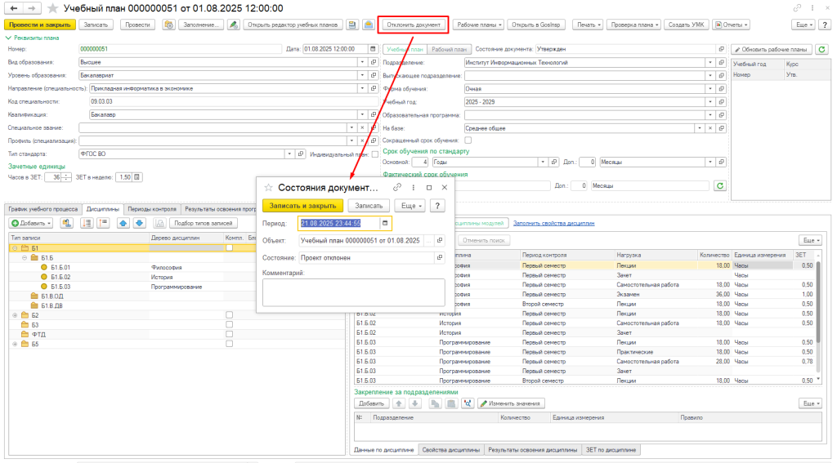
Task: Open the Вид образования dropdown
Action: pos(362,62)
